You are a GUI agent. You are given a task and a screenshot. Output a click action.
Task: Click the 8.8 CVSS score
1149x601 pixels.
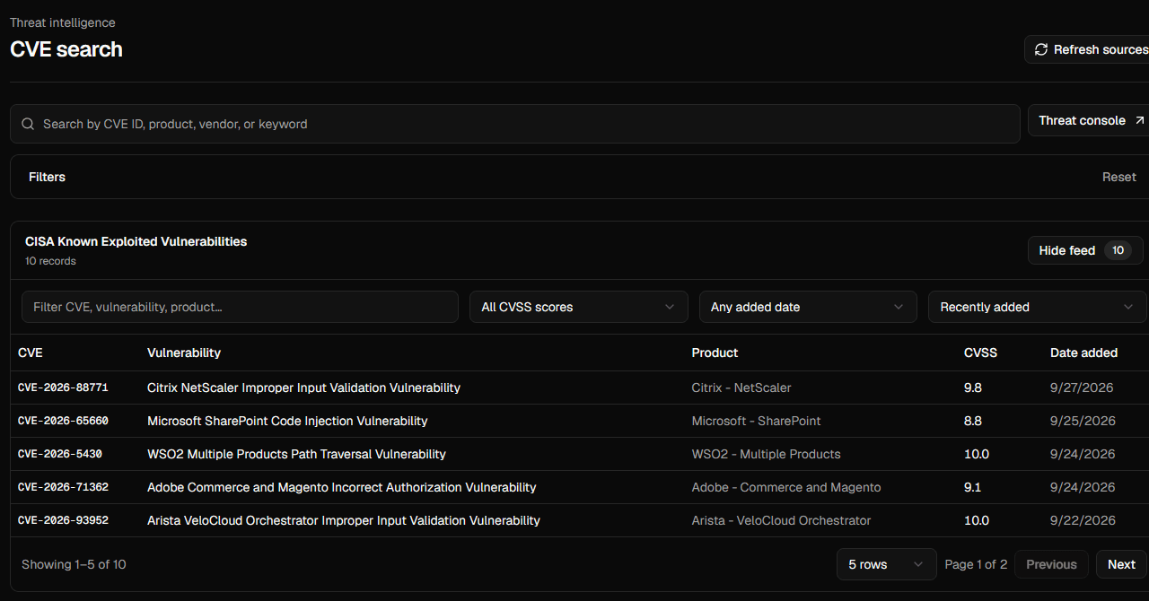click(973, 421)
